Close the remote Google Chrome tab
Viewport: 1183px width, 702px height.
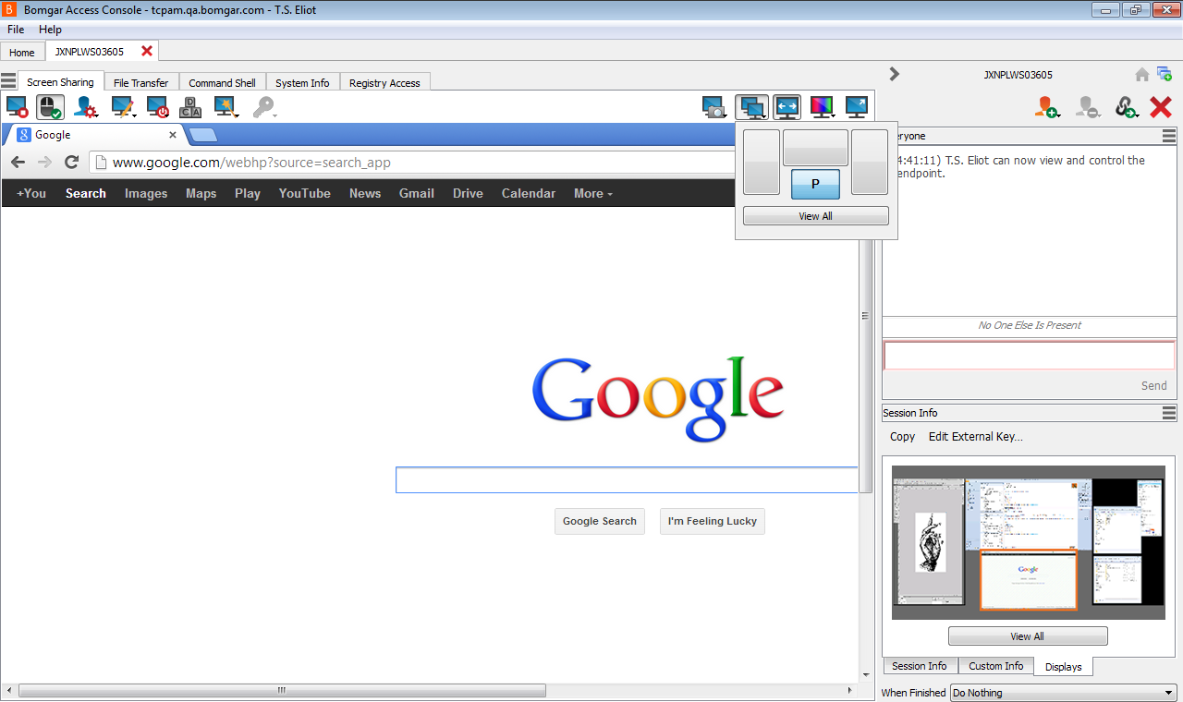(x=173, y=135)
